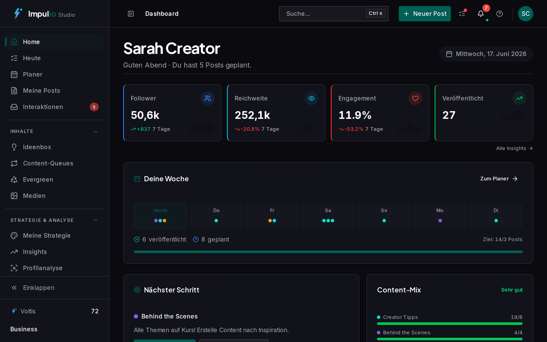
Task: Click the green check icon by veröffentlicht
Action: 137,239
